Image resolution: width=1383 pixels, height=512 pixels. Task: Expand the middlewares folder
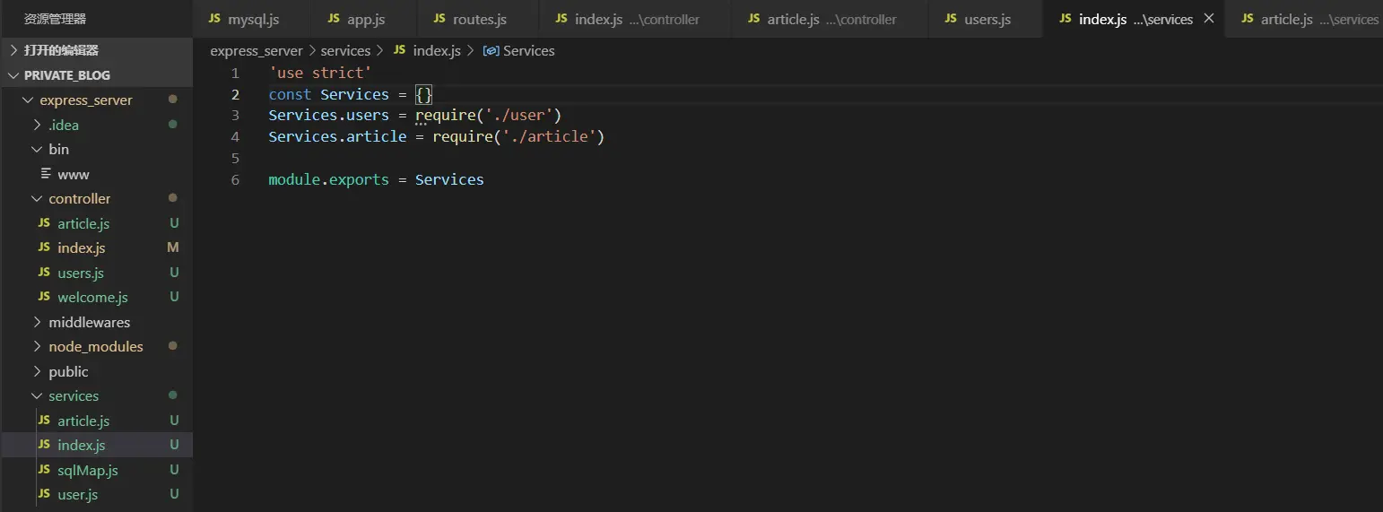(96, 322)
